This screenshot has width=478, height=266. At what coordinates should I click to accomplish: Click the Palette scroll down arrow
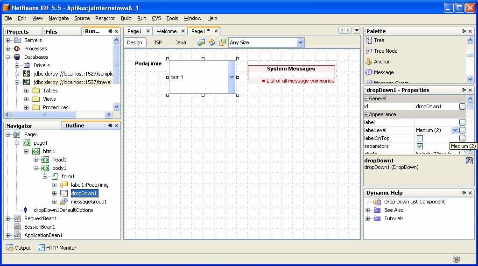(x=470, y=79)
